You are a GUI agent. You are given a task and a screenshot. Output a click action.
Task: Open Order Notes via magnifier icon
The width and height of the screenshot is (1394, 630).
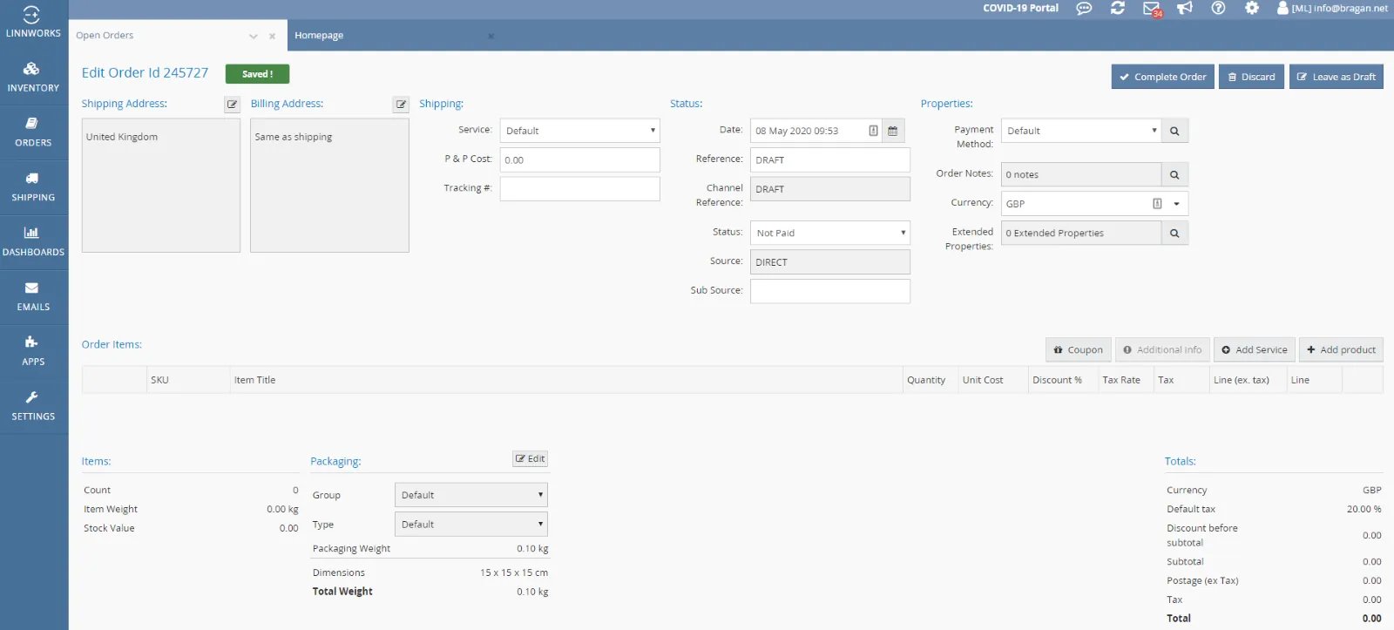[x=1174, y=174]
